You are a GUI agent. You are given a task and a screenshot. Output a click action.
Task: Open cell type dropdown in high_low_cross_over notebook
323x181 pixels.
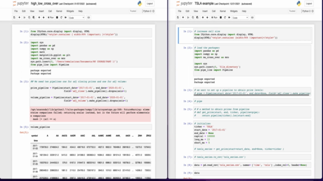76,18
